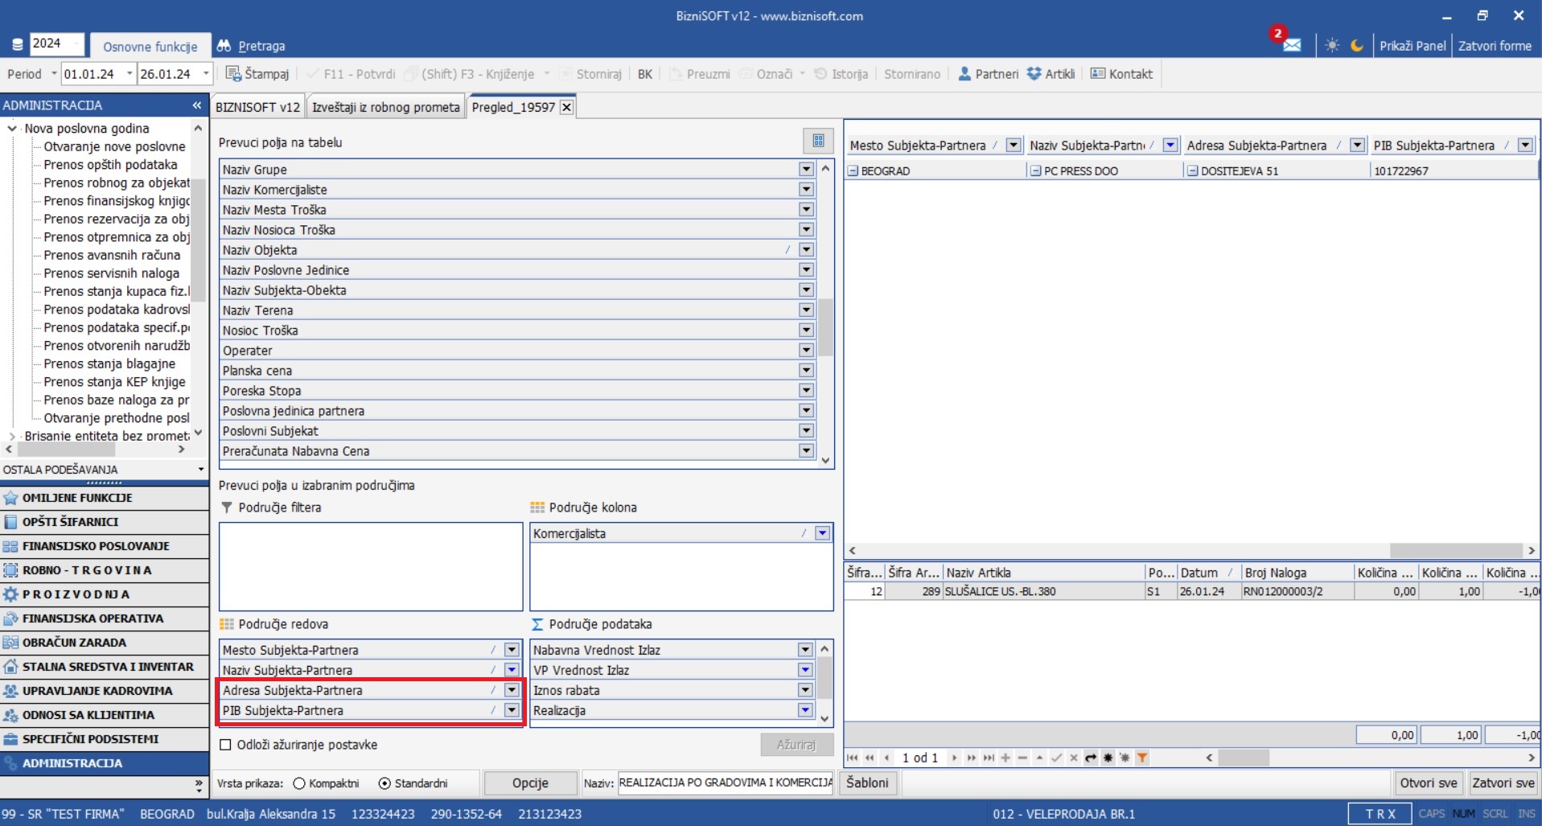Select the Standardni display option

[384, 783]
